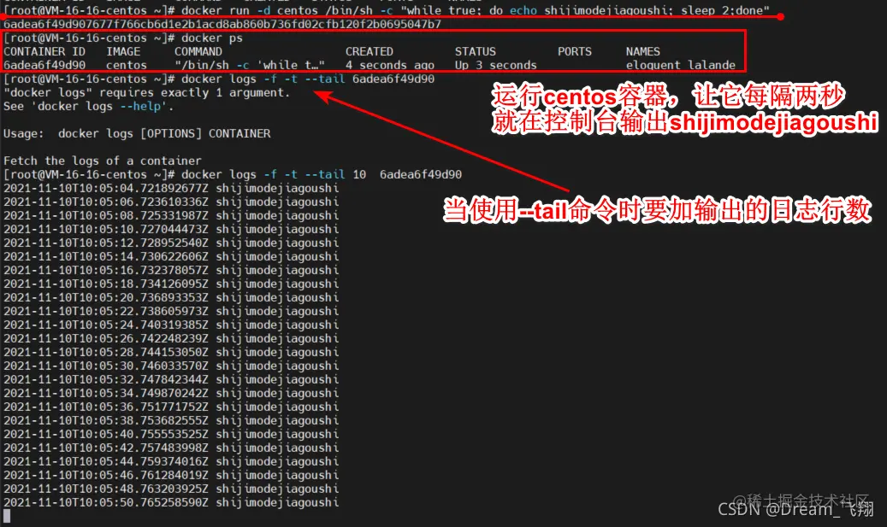
Task: Click the log timestamp 2021-11-10T10:05:34.749870242Z
Action: [x=106, y=393]
